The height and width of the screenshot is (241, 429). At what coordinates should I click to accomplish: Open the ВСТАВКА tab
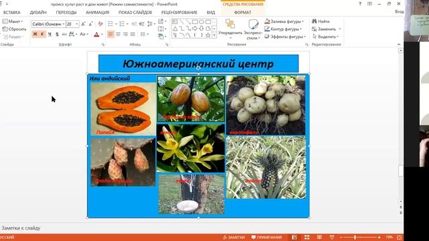click(12, 13)
